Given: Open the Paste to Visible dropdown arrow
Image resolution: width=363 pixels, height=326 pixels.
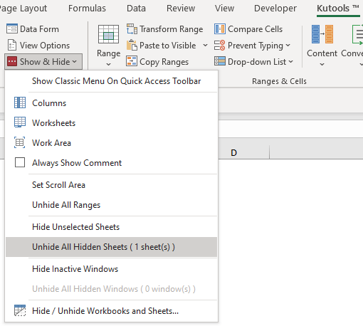Looking at the screenshot, I should coord(206,45).
